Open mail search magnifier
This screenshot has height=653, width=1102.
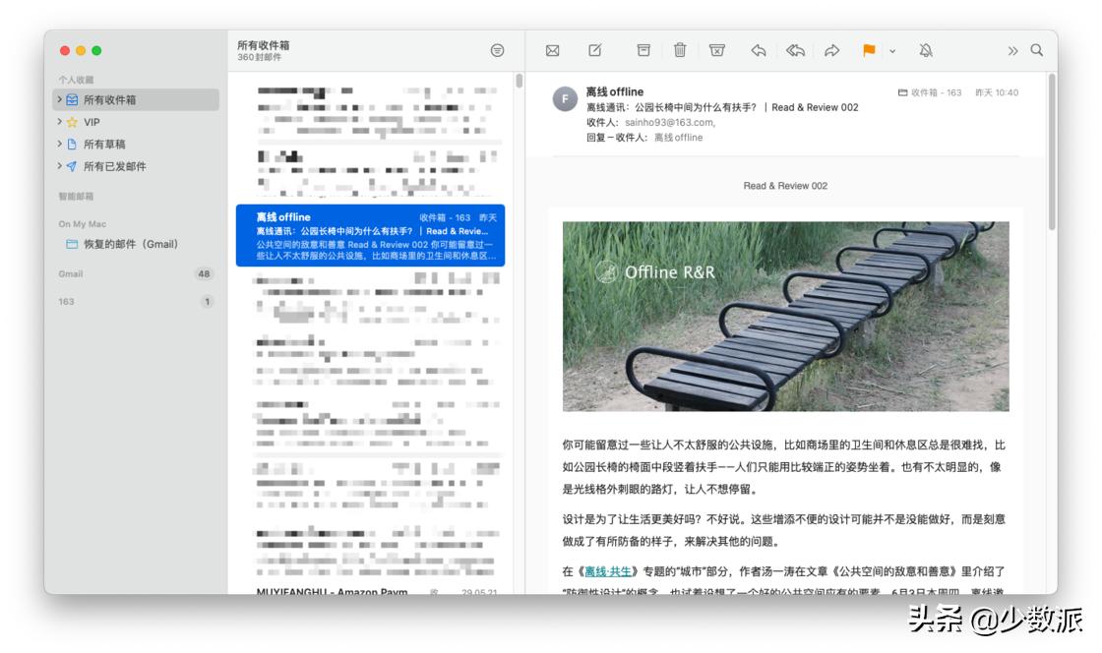pos(1037,50)
